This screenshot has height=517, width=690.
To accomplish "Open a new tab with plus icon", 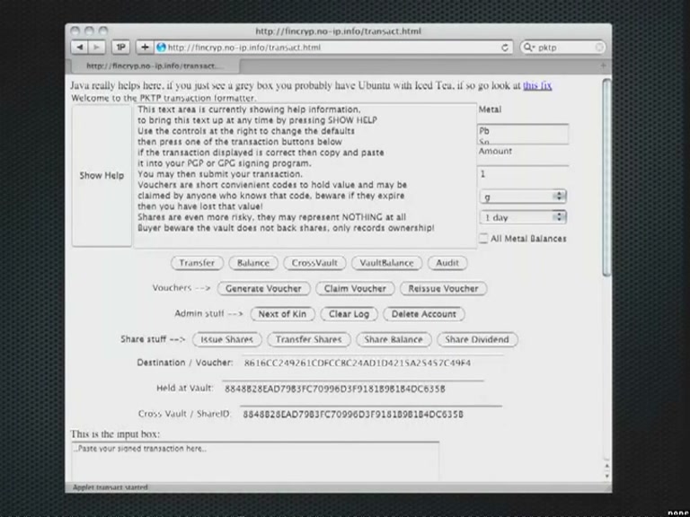I will click(x=603, y=66).
